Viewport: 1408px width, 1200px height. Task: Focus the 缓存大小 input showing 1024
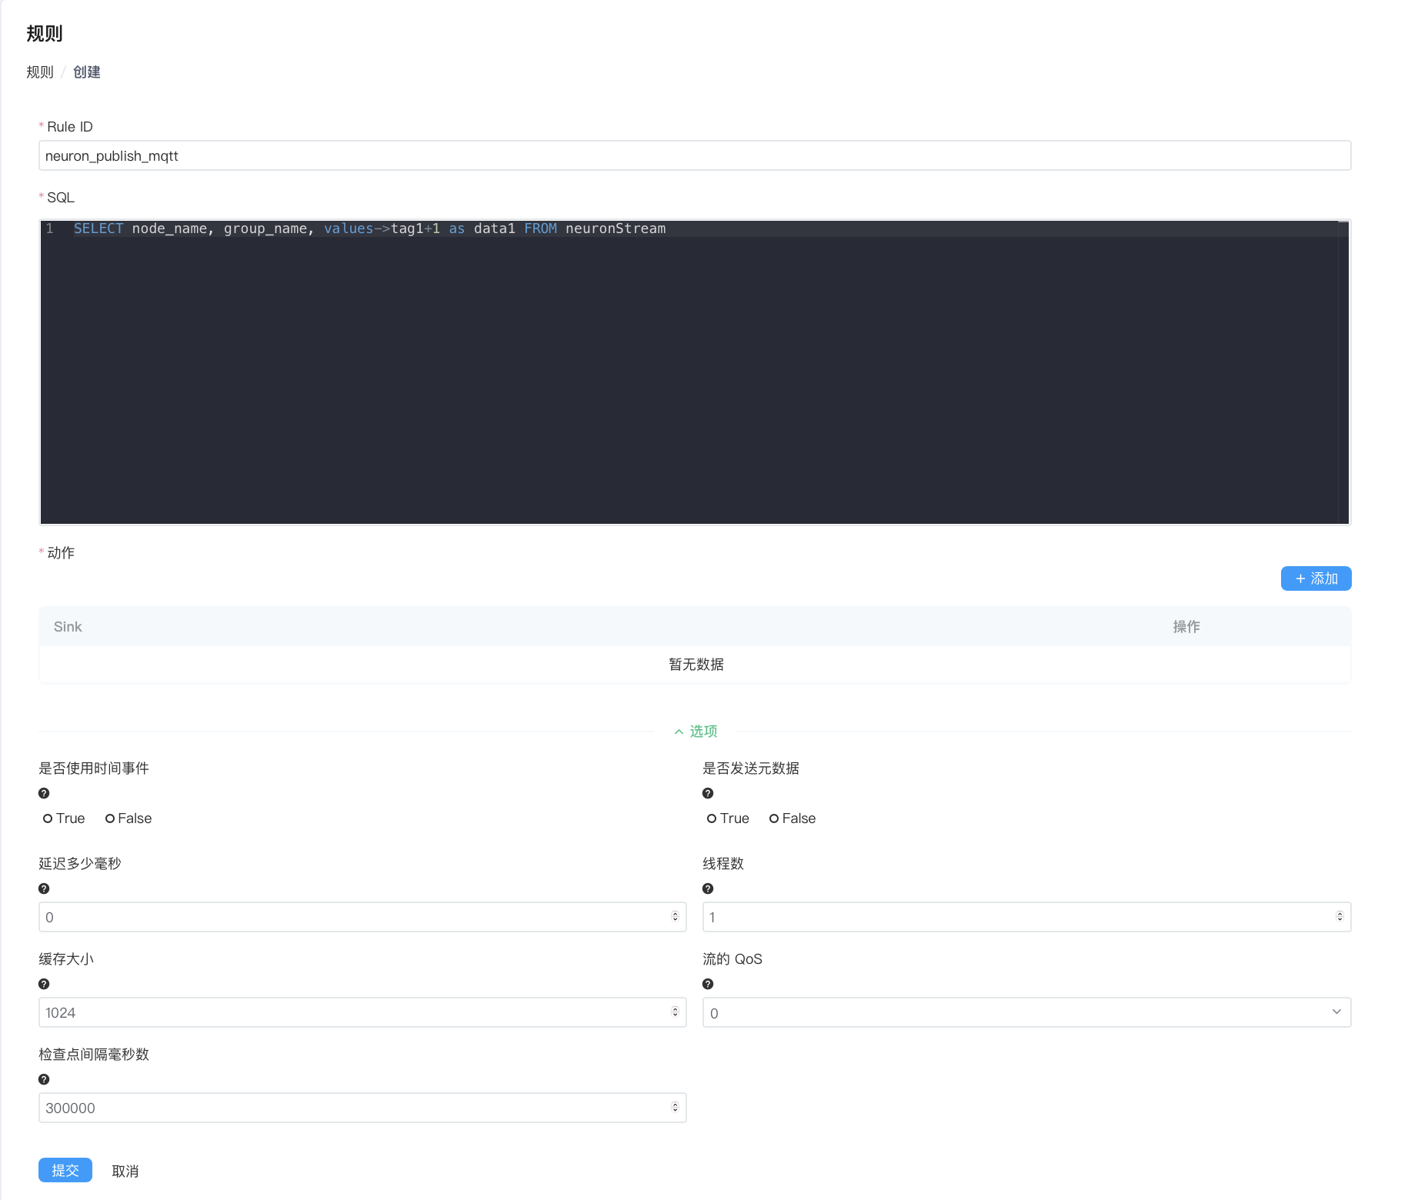point(362,1012)
